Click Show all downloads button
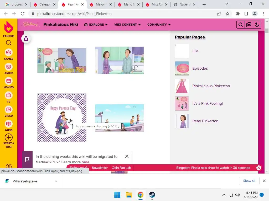The image size is (269, 201). 249,181
